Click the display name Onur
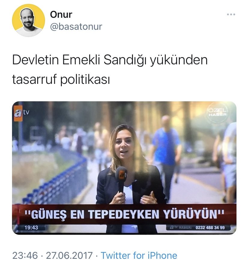This screenshot has height=263, width=244. 61,15
